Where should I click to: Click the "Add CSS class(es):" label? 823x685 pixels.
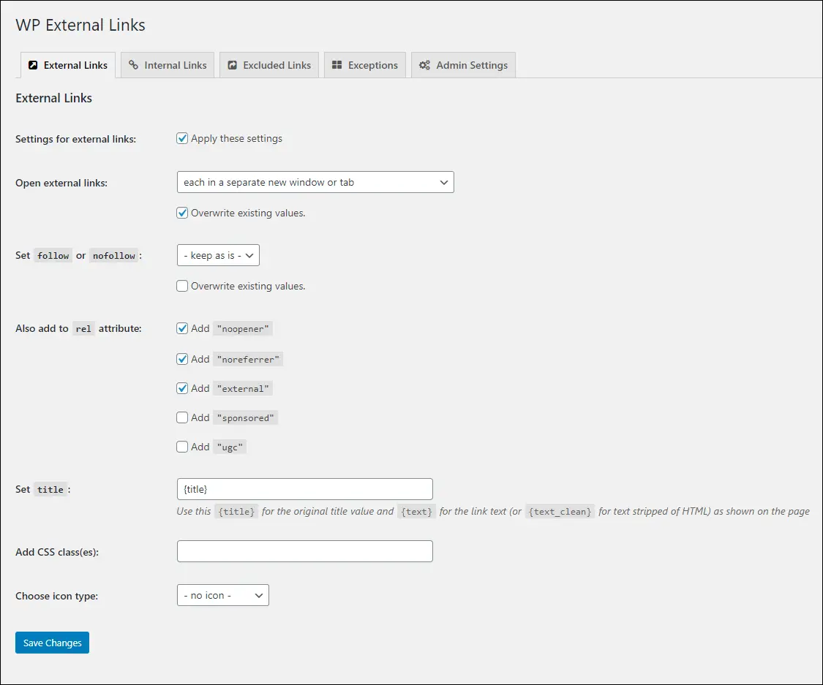[x=57, y=552]
